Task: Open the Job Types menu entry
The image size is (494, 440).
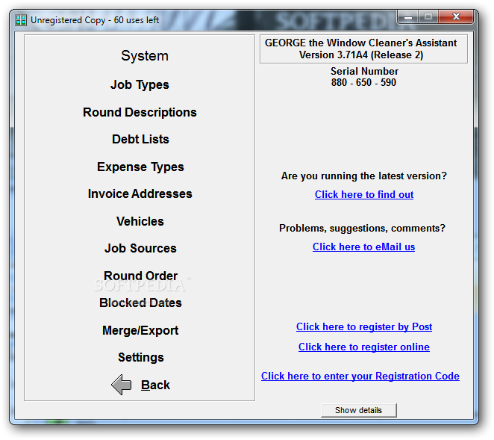Action: point(140,85)
